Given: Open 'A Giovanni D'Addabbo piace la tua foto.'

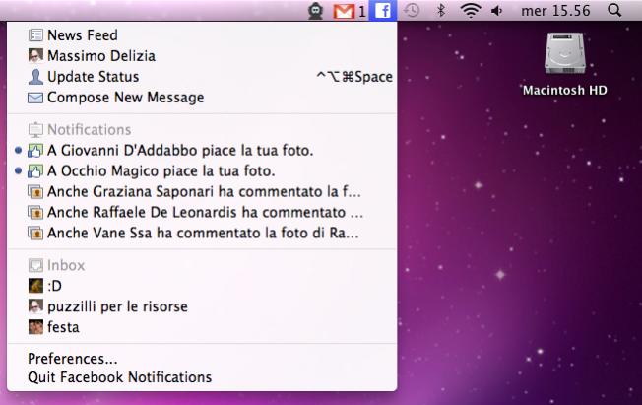Looking at the screenshot, I should coord(202,151).
